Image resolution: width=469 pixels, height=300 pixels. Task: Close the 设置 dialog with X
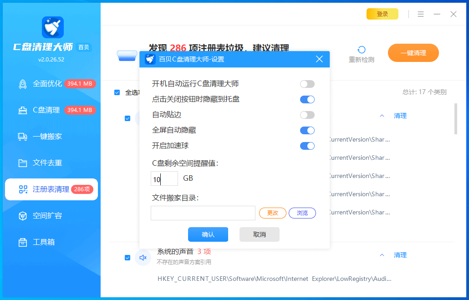coord(319,59)
